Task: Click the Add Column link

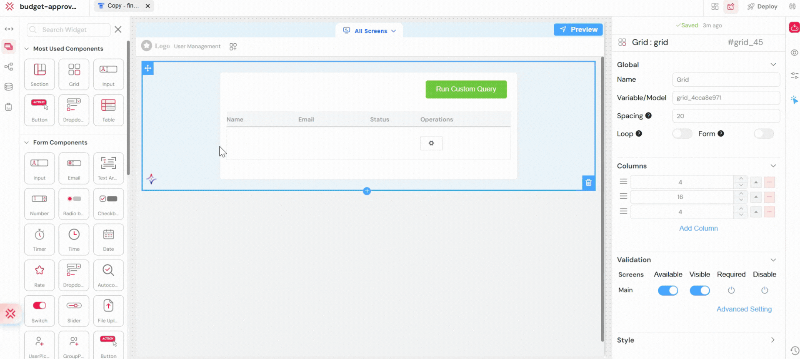Action: 698,228
